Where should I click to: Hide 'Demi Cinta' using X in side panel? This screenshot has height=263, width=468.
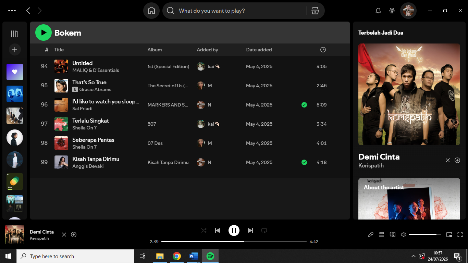(447, 160)
